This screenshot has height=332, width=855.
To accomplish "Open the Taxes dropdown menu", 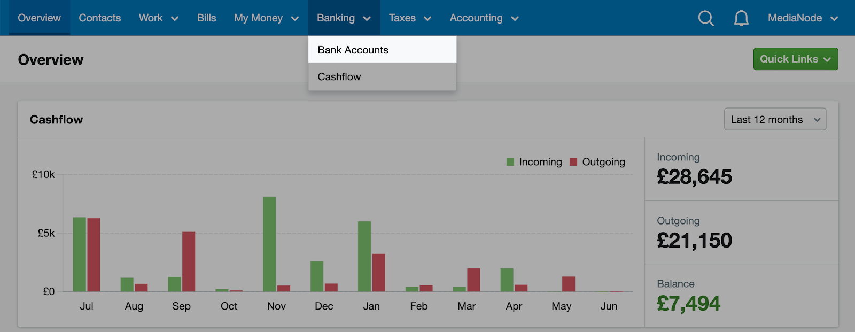I will click(410, 18).
